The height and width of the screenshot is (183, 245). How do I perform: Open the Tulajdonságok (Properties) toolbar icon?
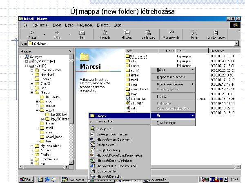tap(215, 34)
